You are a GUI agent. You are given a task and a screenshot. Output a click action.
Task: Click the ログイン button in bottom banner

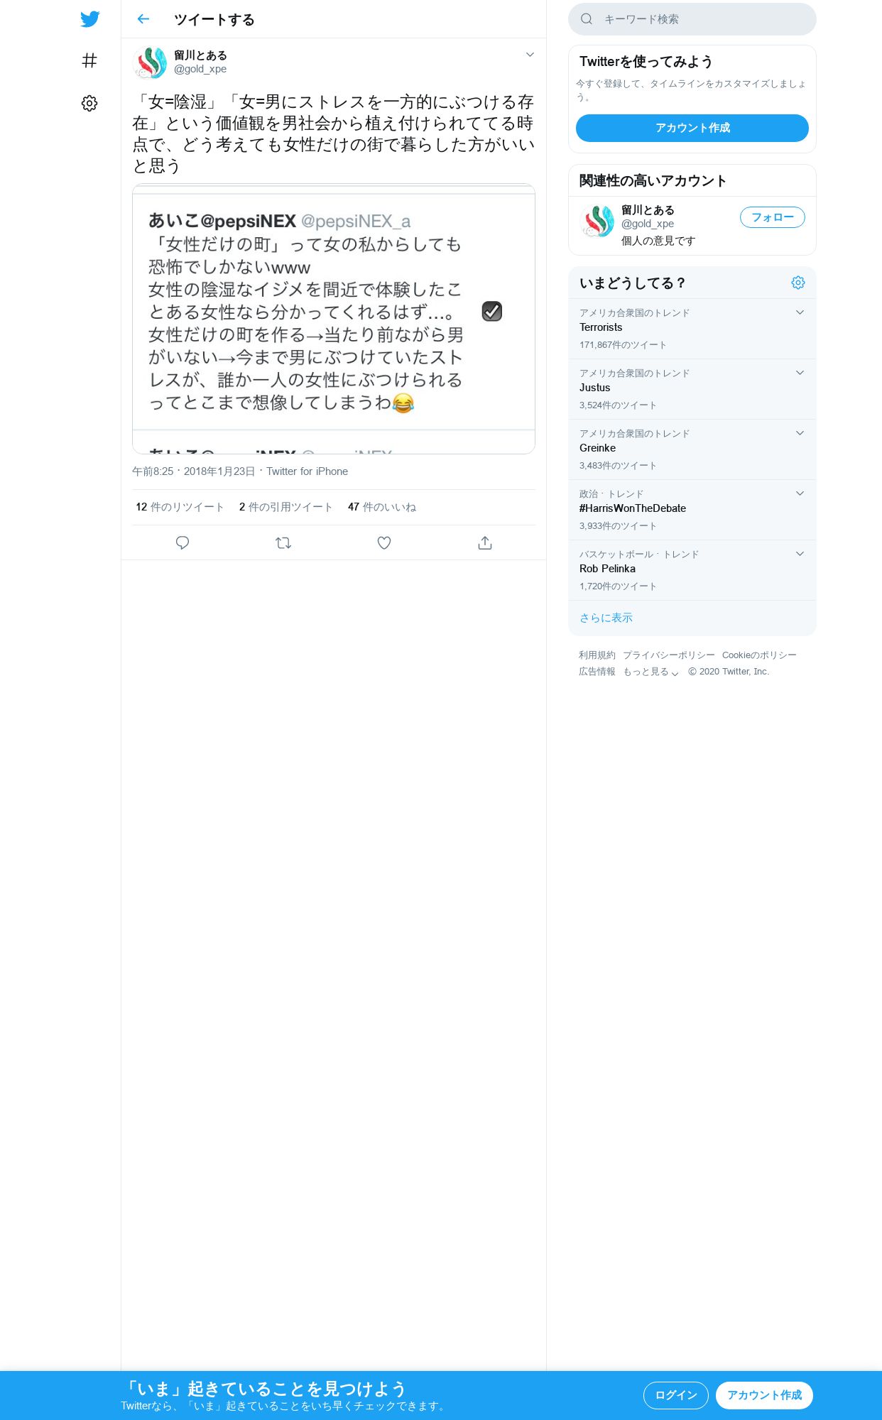pos(676,1395)
